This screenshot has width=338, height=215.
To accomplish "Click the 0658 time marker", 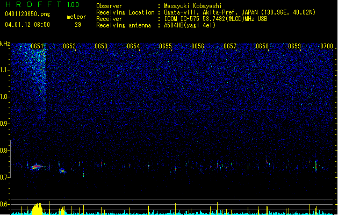I will pyautogui.click(x=262, y=46).
